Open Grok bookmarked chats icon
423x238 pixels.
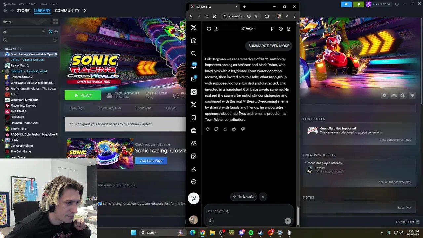click(x=273, y=29)
